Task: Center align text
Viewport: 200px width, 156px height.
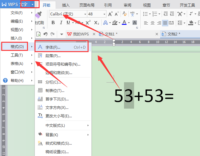Action: click(x=152, y=23)
